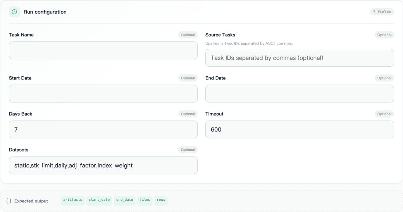Viewport: 403px width, 212px height.
Task: Click the Optional badge beside Datasets
Action: click(188, 150)
